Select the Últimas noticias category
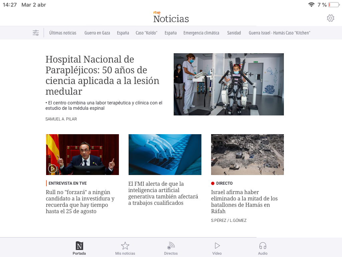 [63, 33]
